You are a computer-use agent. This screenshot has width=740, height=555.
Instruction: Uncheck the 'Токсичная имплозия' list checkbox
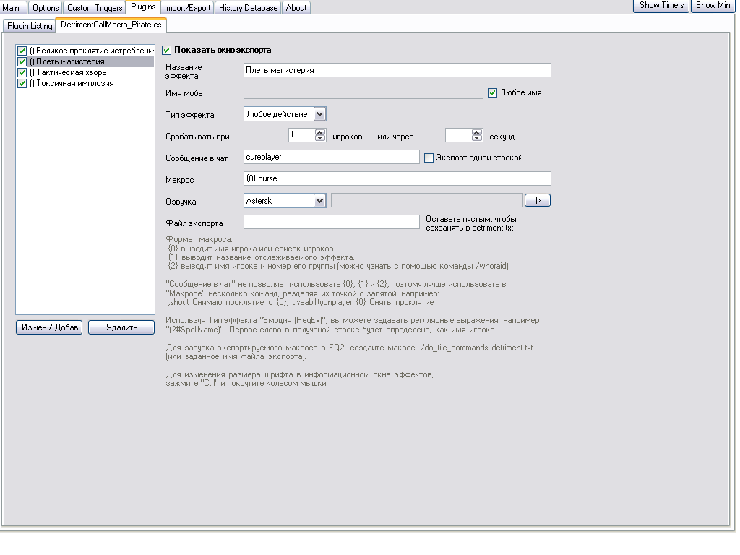[22, 84]
